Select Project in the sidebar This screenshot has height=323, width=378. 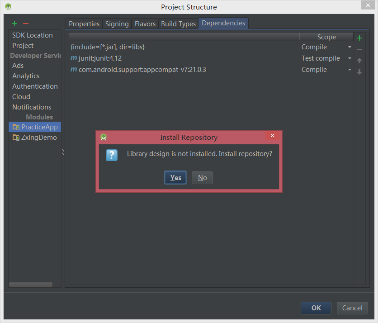35,46
